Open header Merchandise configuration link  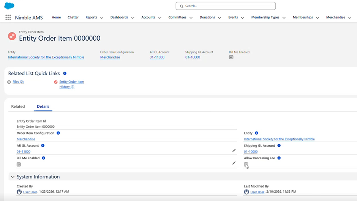[x=110, y=57]
